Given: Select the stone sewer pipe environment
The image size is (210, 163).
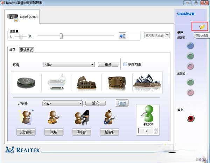Looking at the screenshot, I should click(26, 82).
